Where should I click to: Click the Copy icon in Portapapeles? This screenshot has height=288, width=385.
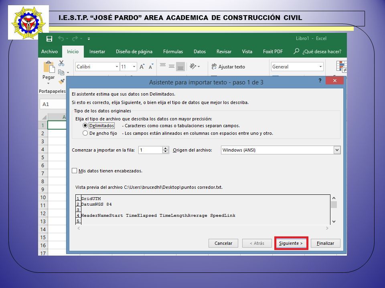(x=61, y=72)
